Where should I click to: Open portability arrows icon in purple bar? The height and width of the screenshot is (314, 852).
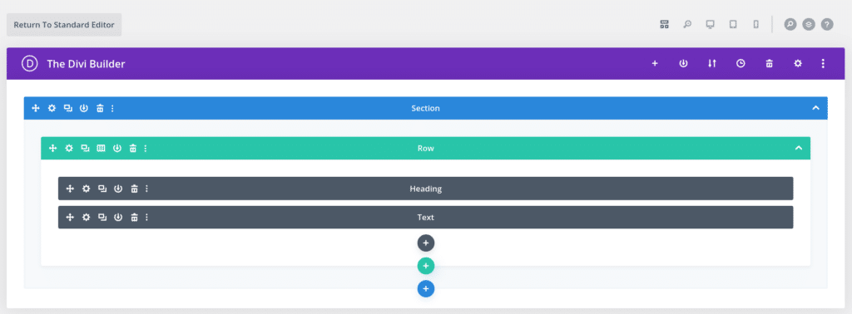point(712,63)
